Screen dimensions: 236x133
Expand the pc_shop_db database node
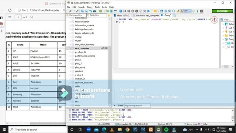[70, 52]
